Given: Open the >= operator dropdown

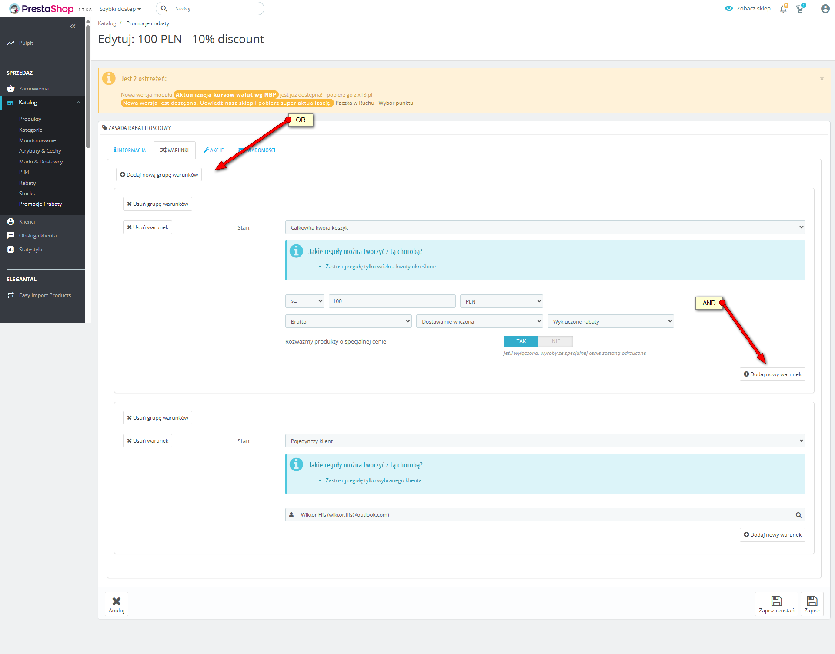Looking at the screenshot, I should click(x=305, y=301).
